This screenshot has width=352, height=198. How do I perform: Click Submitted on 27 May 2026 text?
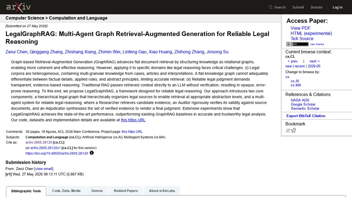coord(26,26)
